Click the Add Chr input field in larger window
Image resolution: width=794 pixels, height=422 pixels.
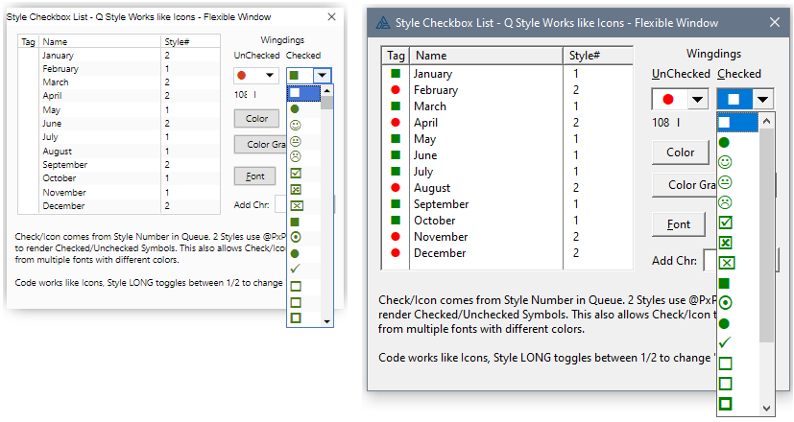pyautogui.click(x=710, y=260)
